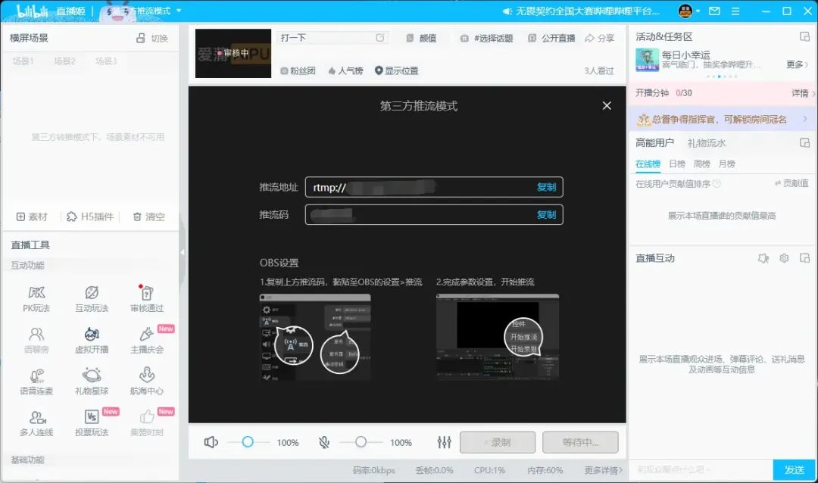Open the PK玩法 interactive tool
This screenshot has height=483, width=818.
pos(36,298)
